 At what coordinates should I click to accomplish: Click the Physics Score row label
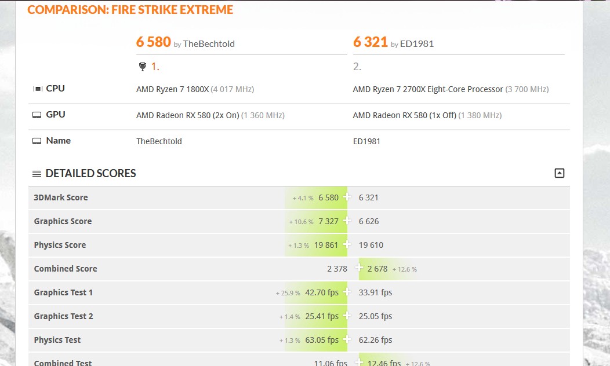click(x=60, y=245)
